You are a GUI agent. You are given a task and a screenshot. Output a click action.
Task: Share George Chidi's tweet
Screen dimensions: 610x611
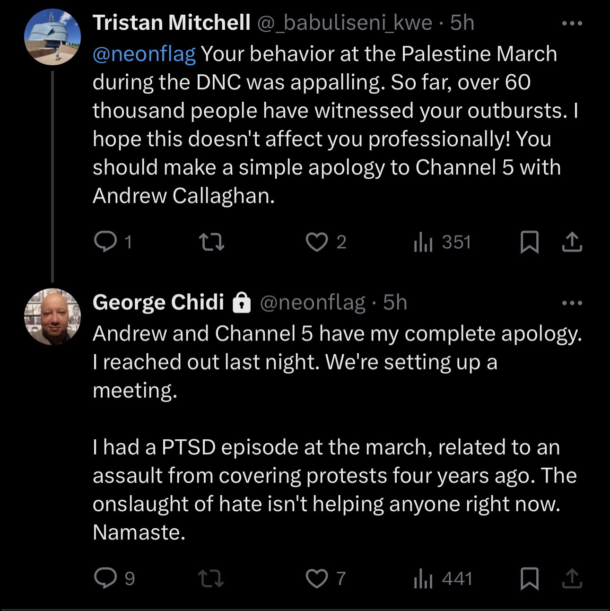(x=572, y=578)
